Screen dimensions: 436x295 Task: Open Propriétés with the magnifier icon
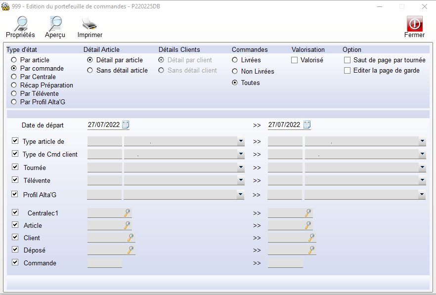20,24
